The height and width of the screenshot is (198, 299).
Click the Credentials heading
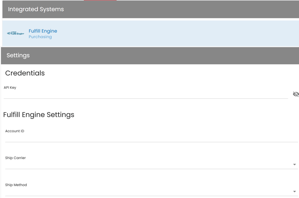25,73
